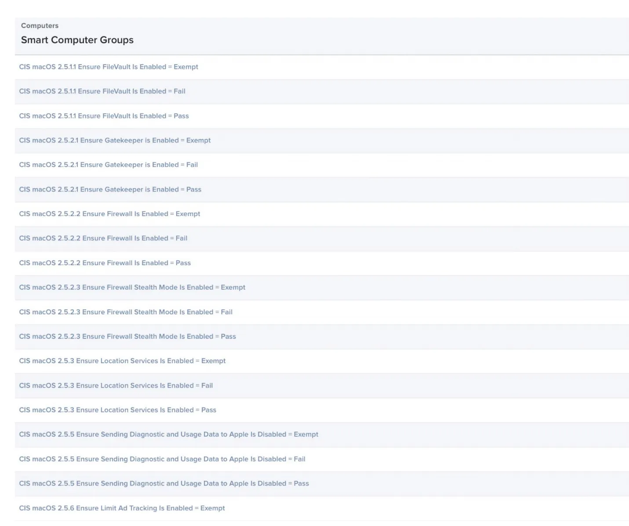
Task: Click 2.5.2.2 Firewall Is Enabled = Pass group
Action: pos(105,263)
